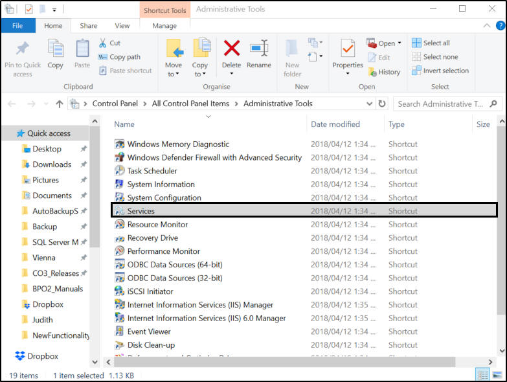Open the Properties dropdown arrow

coord(348,74)
